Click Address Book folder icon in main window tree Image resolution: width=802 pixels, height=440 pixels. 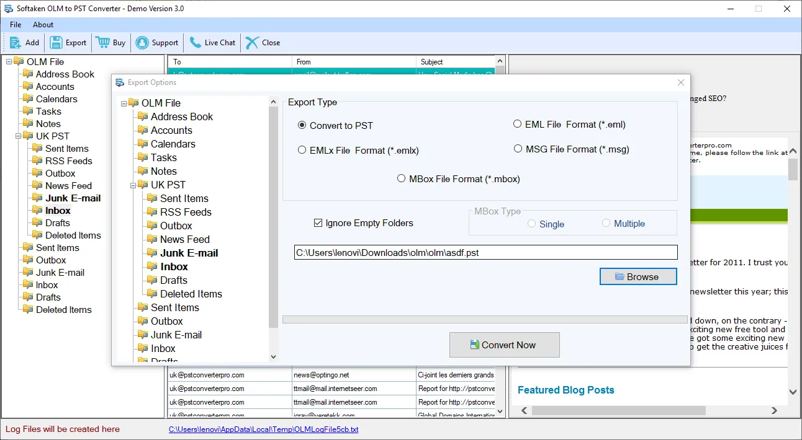tap(28, 74)
